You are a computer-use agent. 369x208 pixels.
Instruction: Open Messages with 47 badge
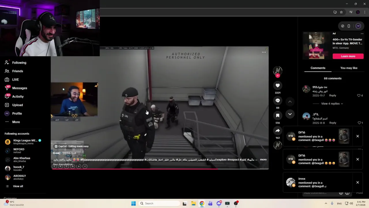pos(16,88)
